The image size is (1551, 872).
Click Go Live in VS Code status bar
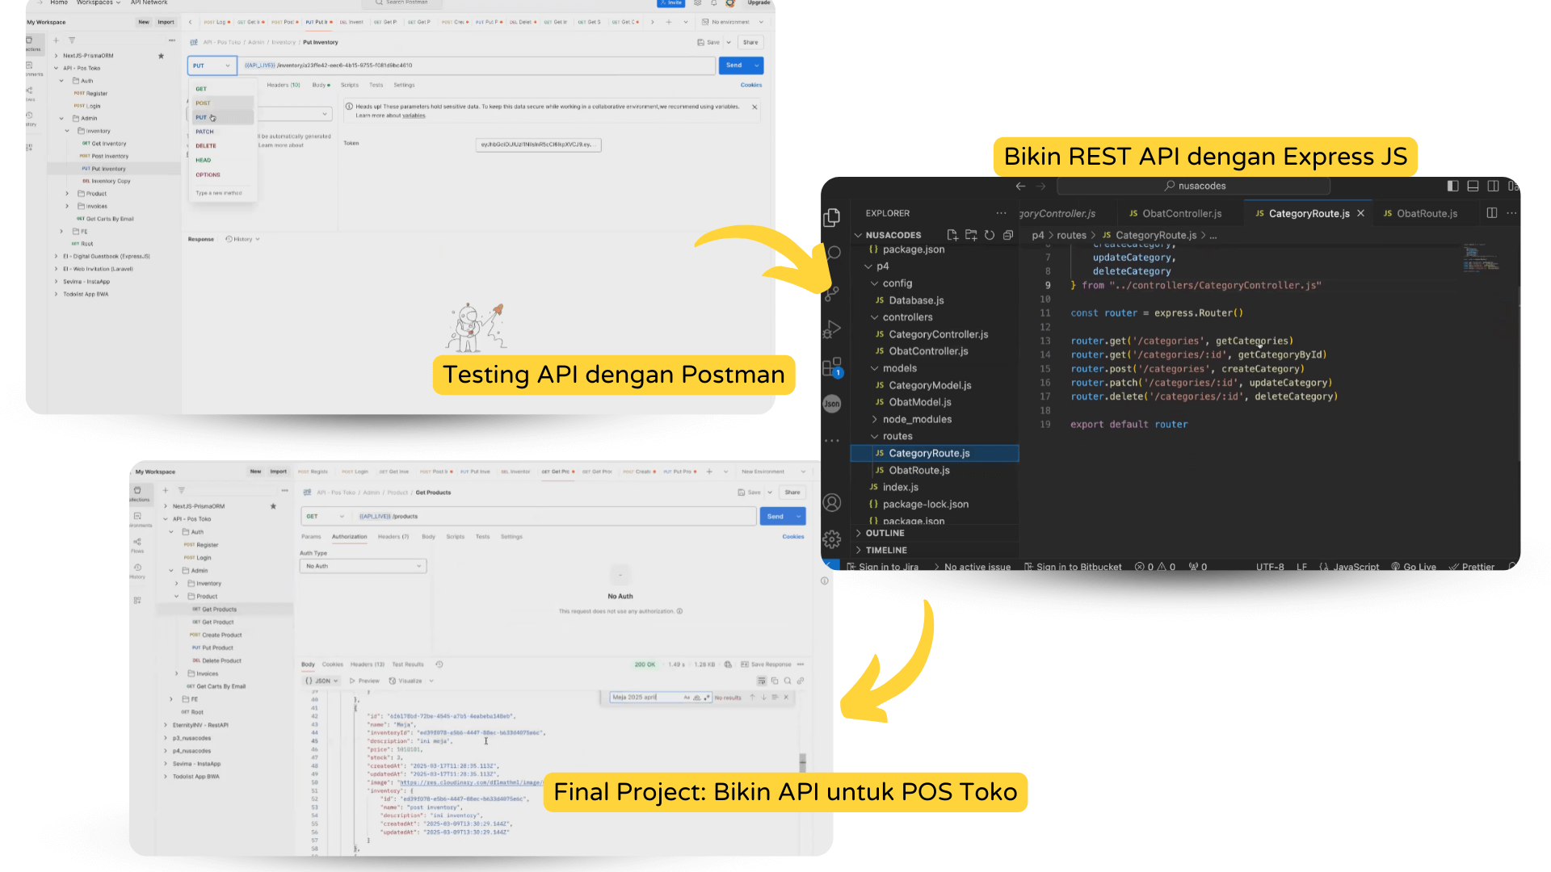tap(1414, 567)
